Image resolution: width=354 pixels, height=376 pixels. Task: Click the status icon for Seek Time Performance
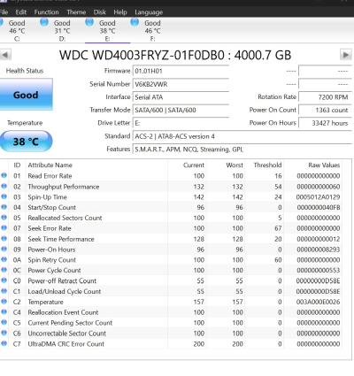[4, 239]
